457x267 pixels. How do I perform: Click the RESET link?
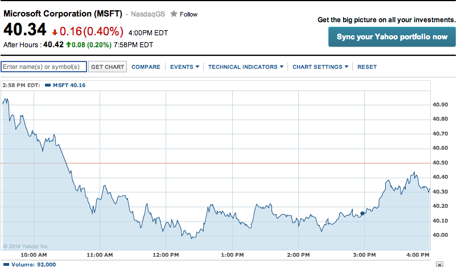pos(367,67)
